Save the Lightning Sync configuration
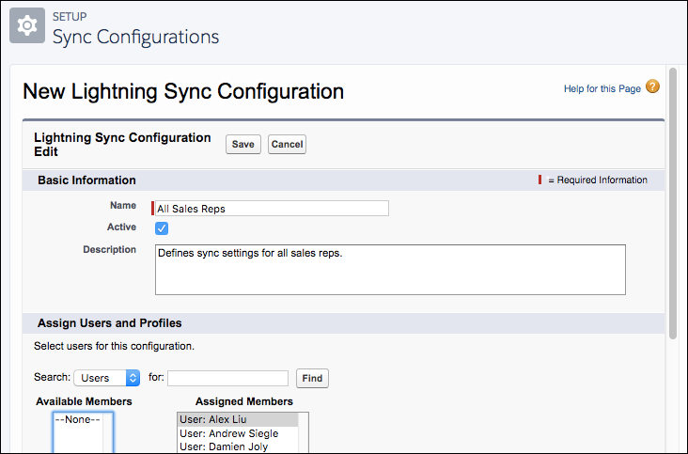The height and width of the screenshot is (454, 688). click(x=243, y=145)
